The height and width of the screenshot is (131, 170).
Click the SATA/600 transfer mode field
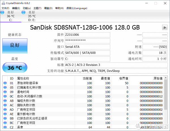(x=87, y=53)
